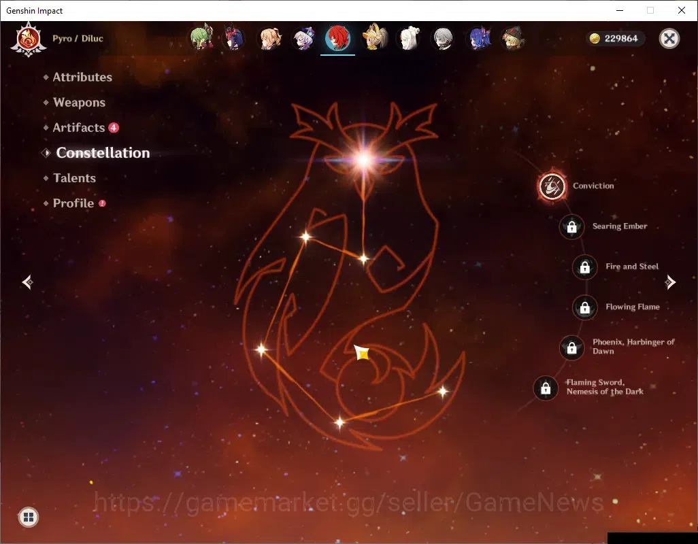The width and height of the screenshot is (698, 544).
Task: Click the yellow highlighted constellation star
Action: pos(363,353)
